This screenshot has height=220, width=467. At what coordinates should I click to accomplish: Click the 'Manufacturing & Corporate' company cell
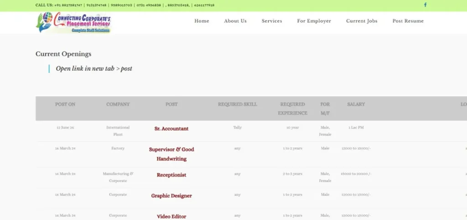[x=118, y=177]
